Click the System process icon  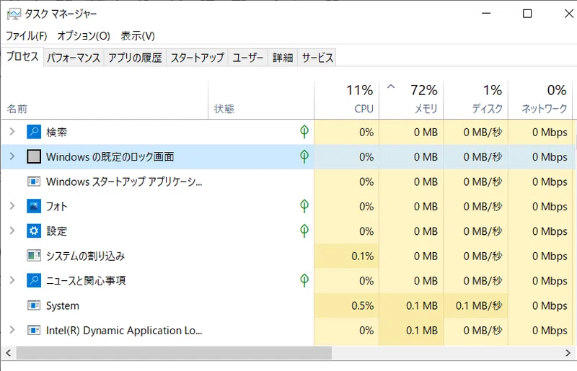34,305
